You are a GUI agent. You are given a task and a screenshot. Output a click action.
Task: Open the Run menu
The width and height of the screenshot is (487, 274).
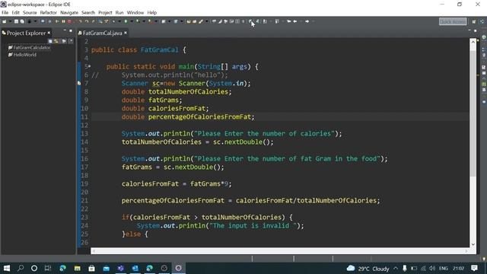coord(119,13)
